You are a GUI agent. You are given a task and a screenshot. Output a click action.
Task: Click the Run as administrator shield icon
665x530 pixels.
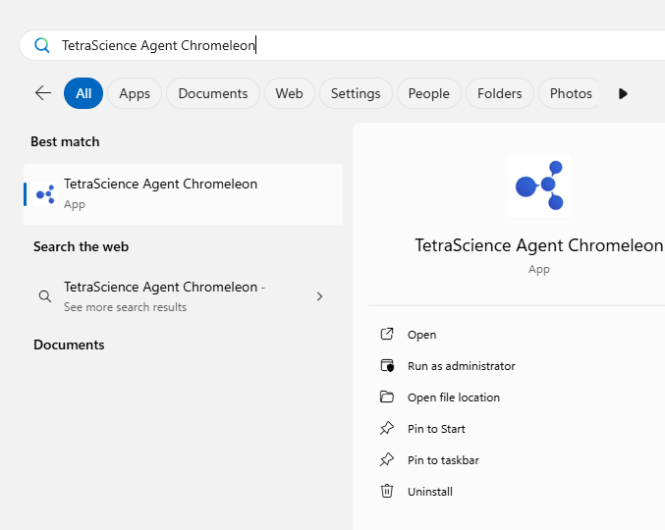coord(387,365)
